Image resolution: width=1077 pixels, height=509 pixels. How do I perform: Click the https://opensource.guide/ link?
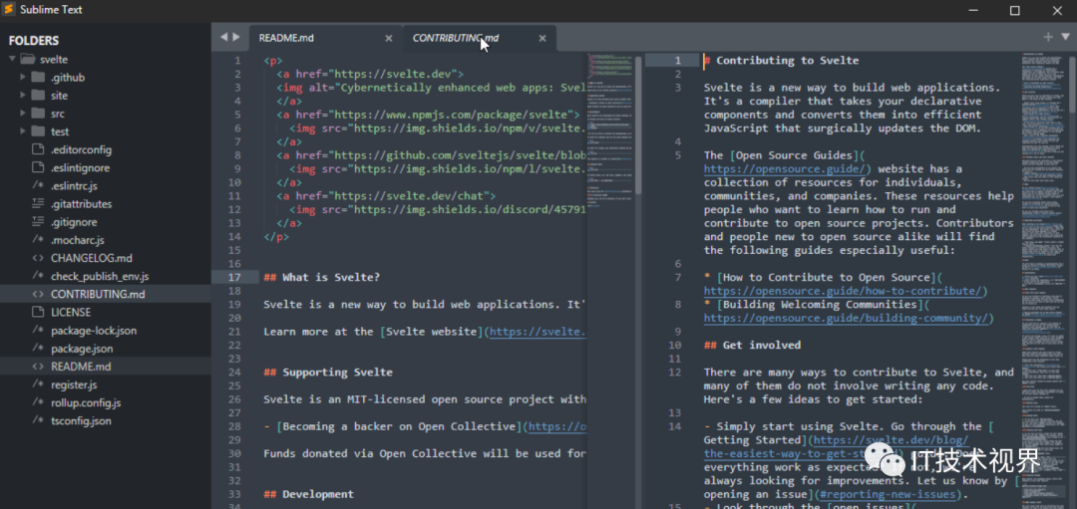pos(787,168)
